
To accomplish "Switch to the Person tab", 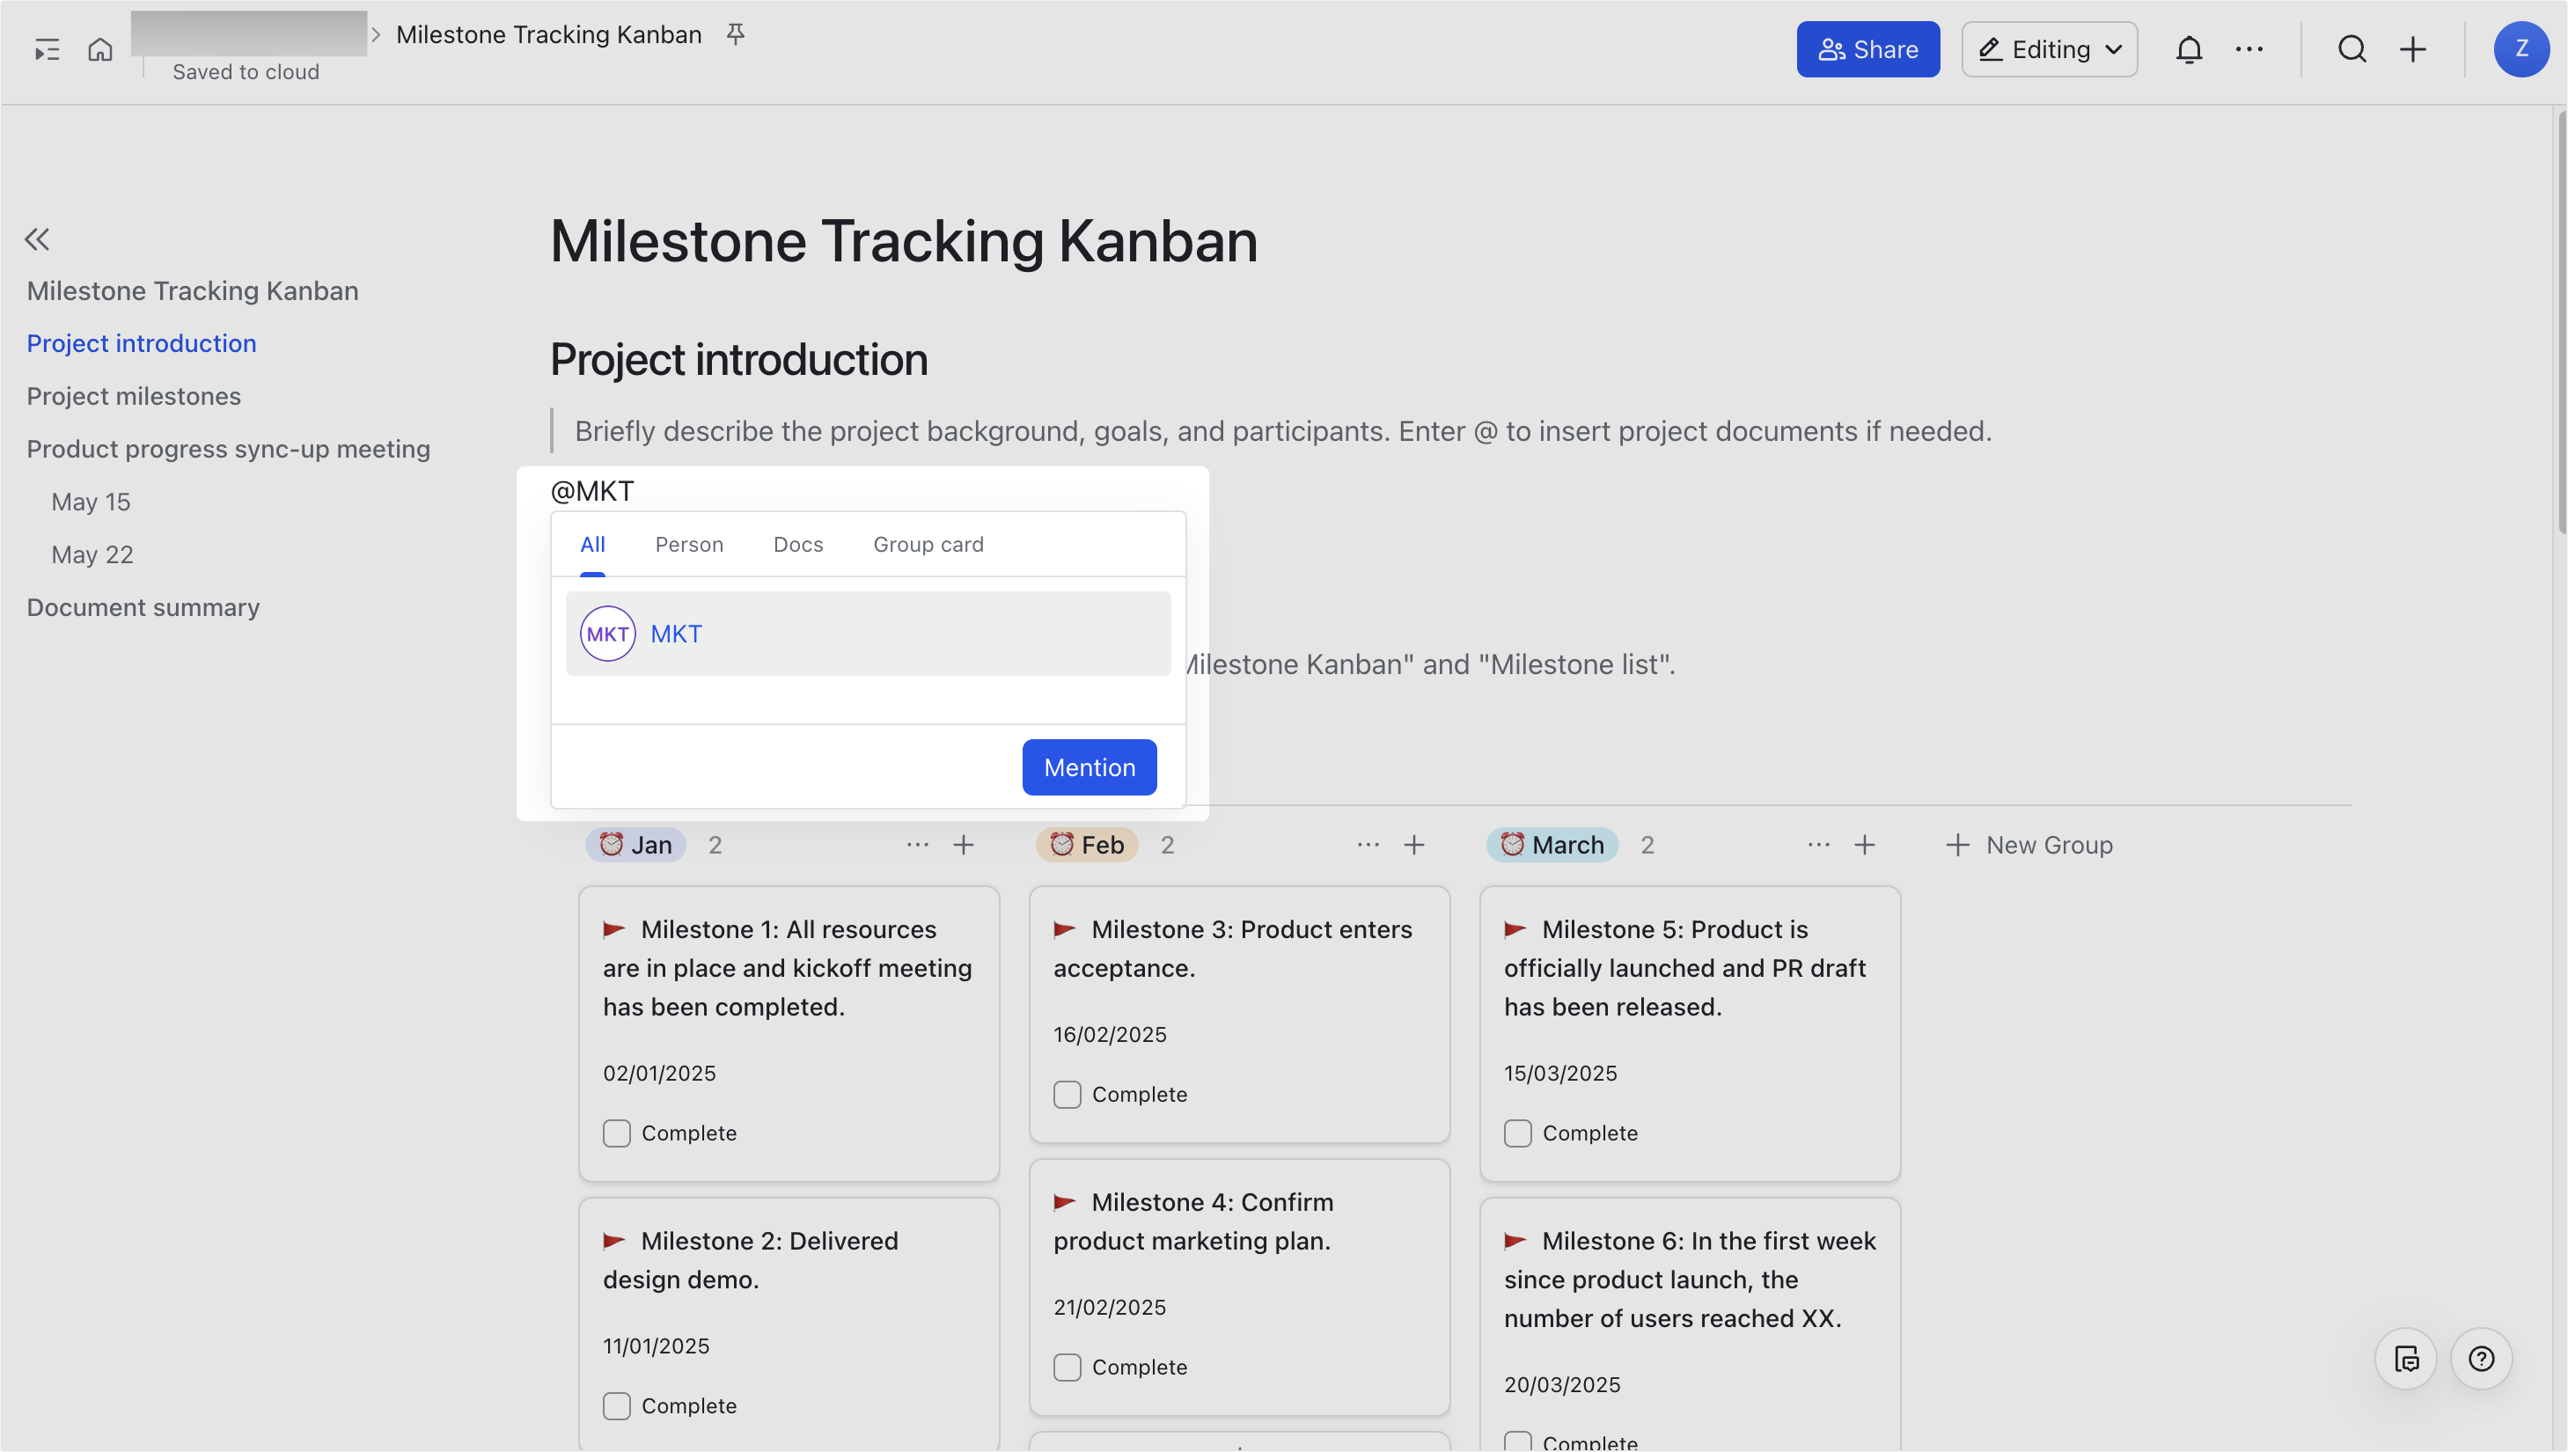I will [688, 545].
